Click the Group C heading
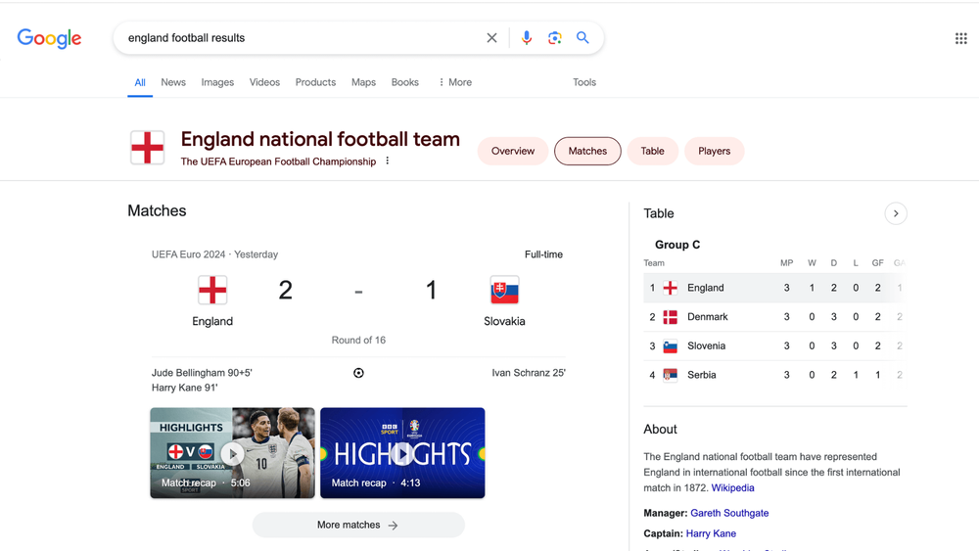Screen dimensions: 979x551 tap(677, 245)
